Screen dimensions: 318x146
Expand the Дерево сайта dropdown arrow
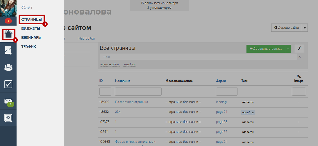(305, 28)
